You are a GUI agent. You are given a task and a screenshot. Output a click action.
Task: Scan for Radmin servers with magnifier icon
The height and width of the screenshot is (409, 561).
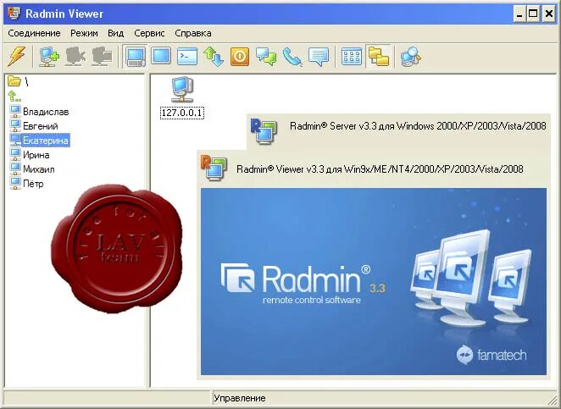click(411, 57)
